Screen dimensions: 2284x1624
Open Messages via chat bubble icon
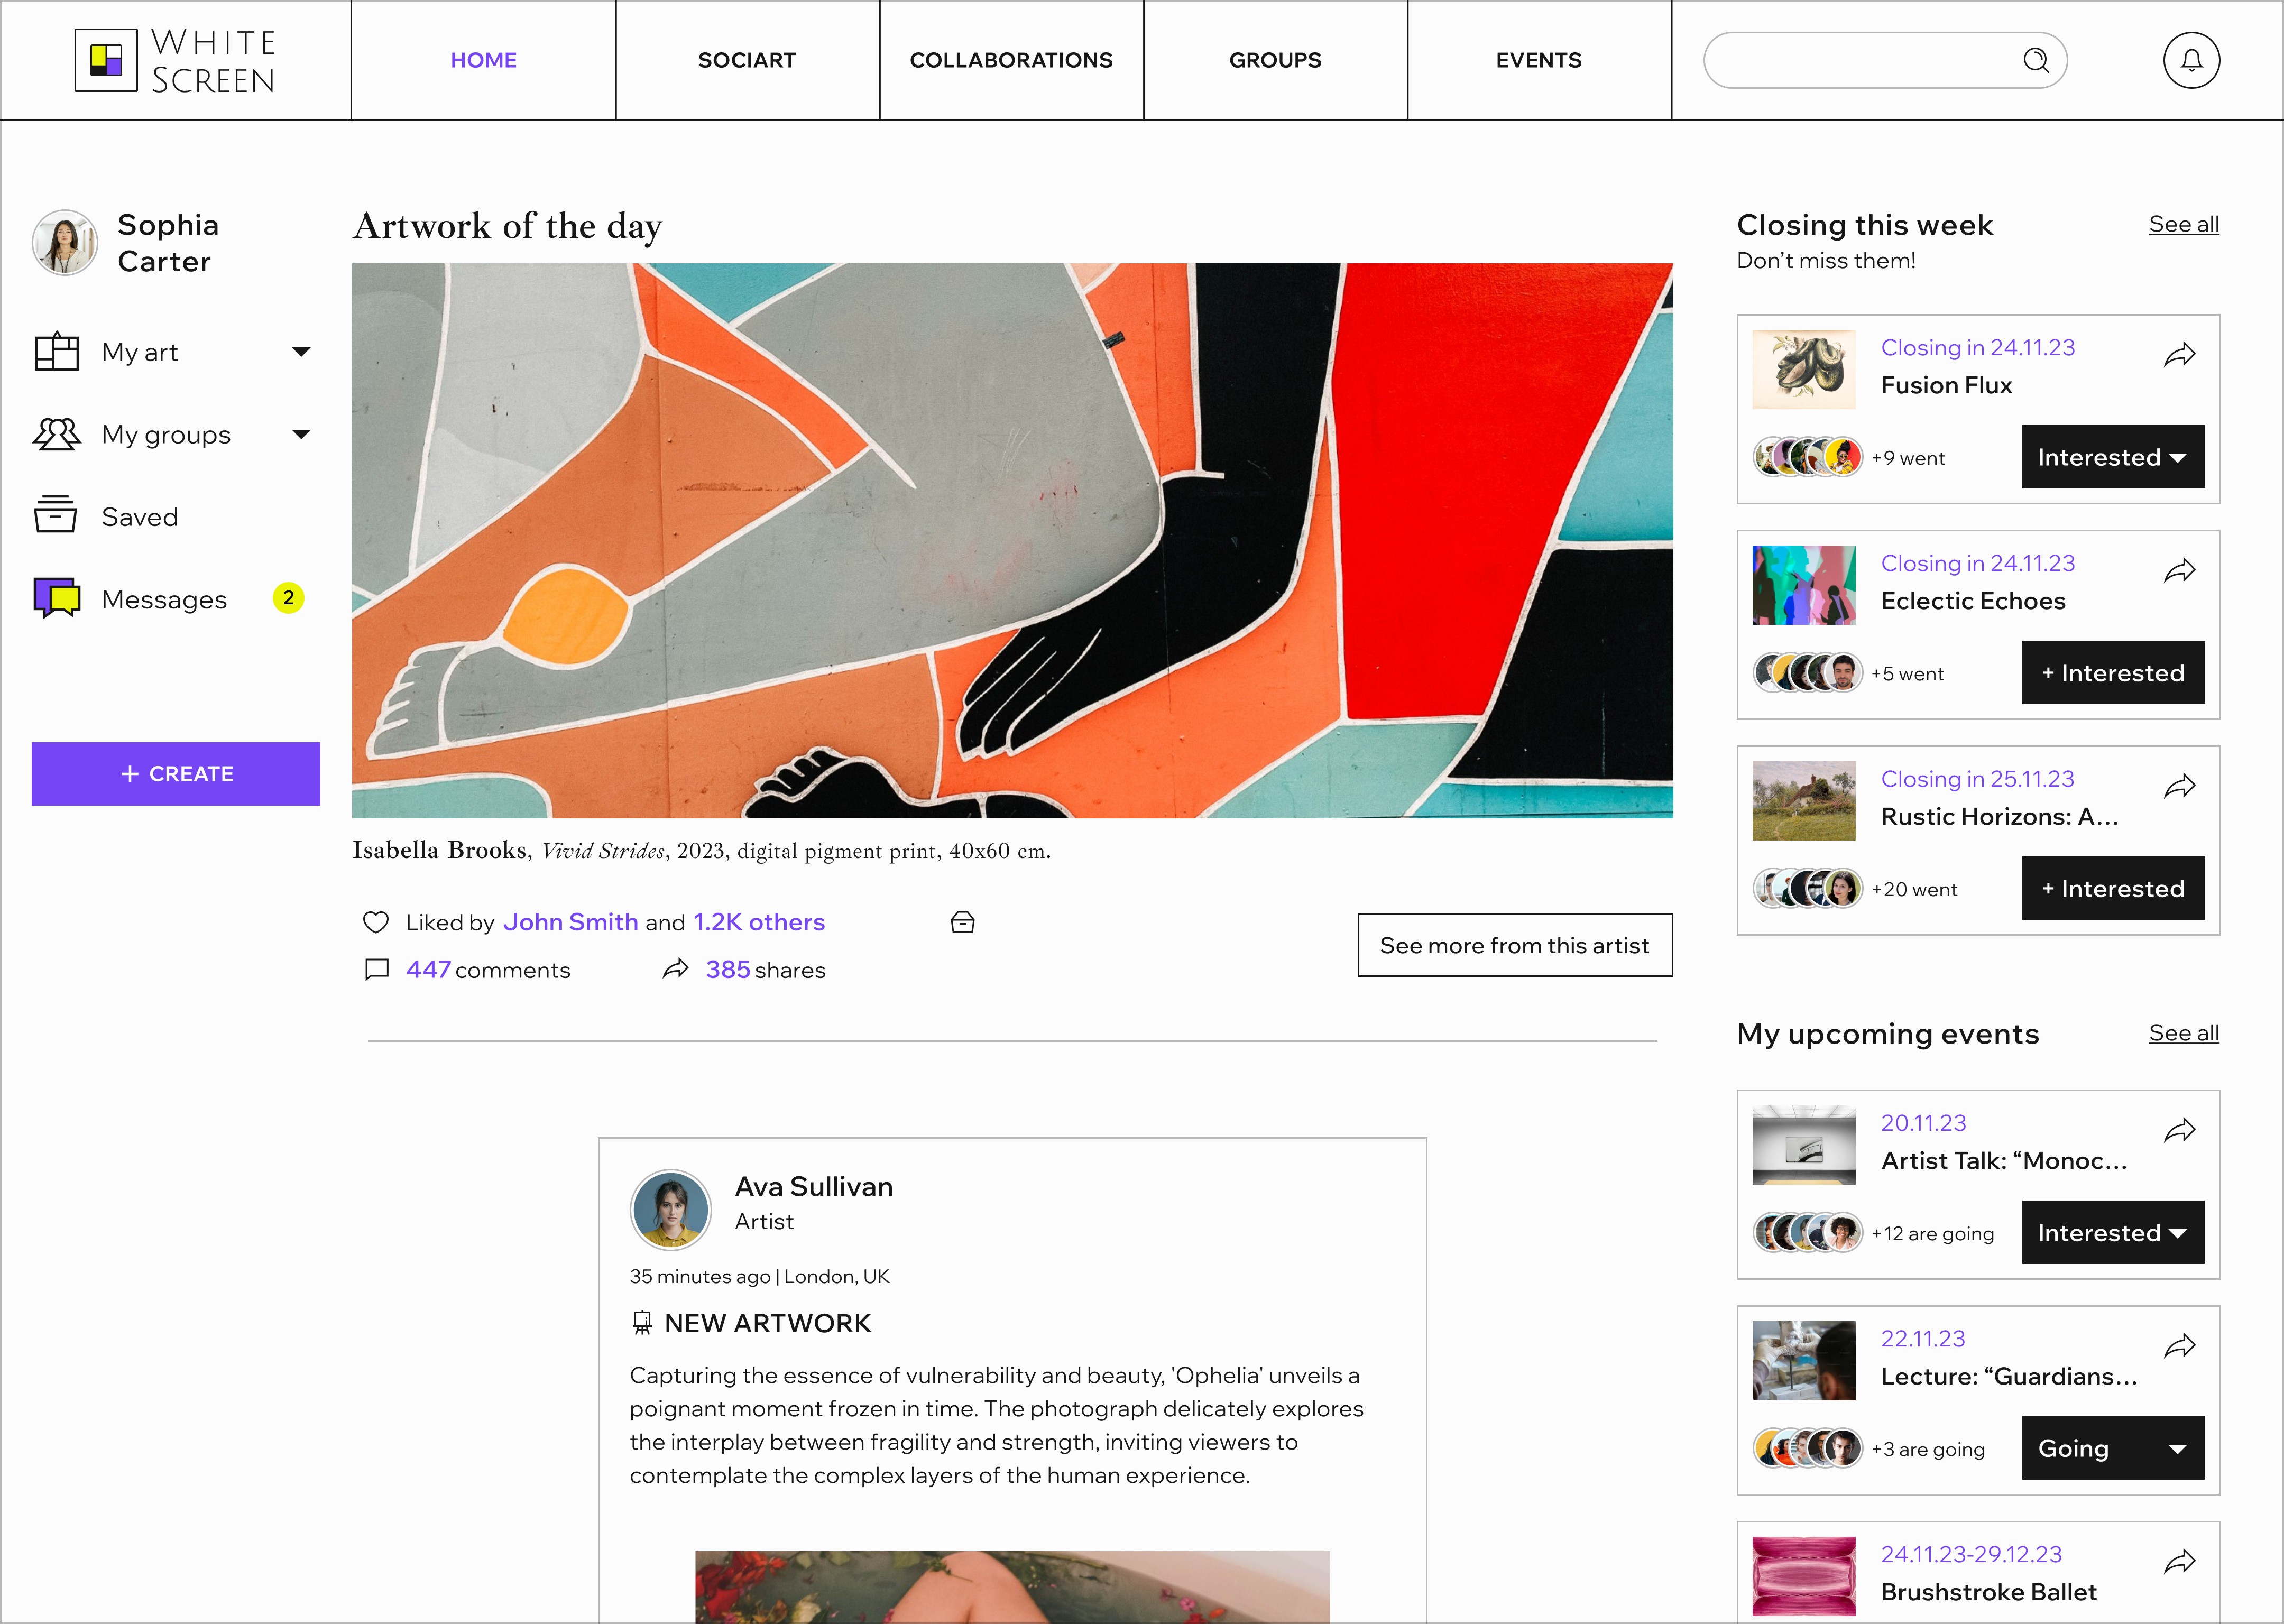click(56, 598)
